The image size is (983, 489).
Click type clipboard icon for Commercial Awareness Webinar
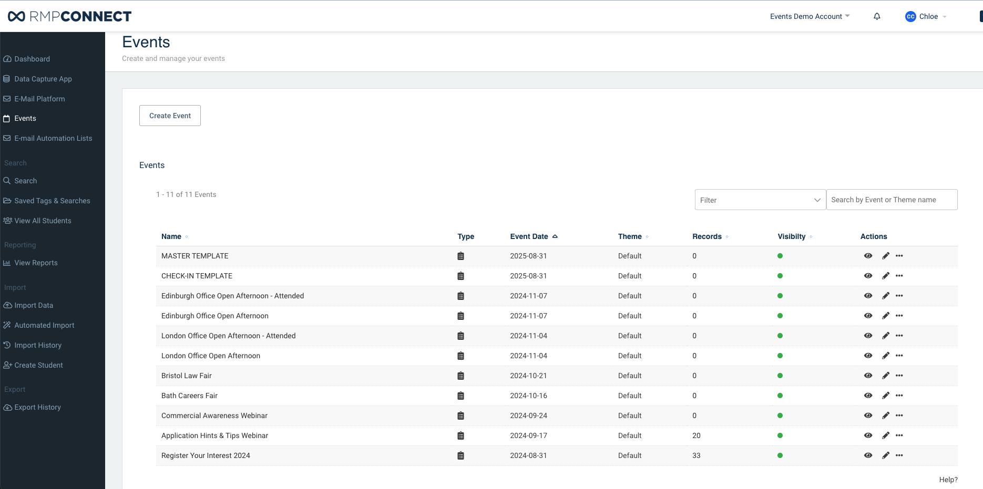460,415
